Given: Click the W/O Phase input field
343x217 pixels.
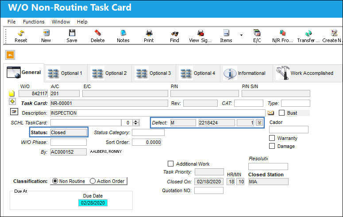Looking at the screenshot, I should click(x=69, y=142).
